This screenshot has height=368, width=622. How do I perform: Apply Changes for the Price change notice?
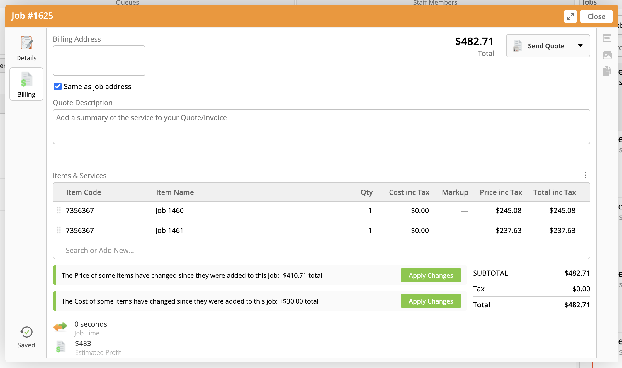point(431,275)
